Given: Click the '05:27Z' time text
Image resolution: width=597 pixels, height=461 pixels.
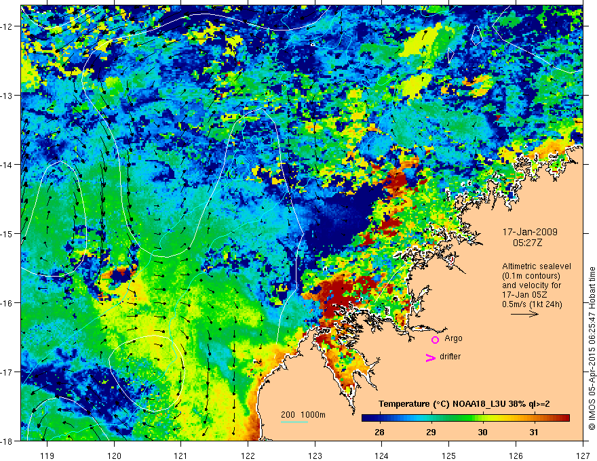Looking at the screenshot, I should (x=527, y=243).
